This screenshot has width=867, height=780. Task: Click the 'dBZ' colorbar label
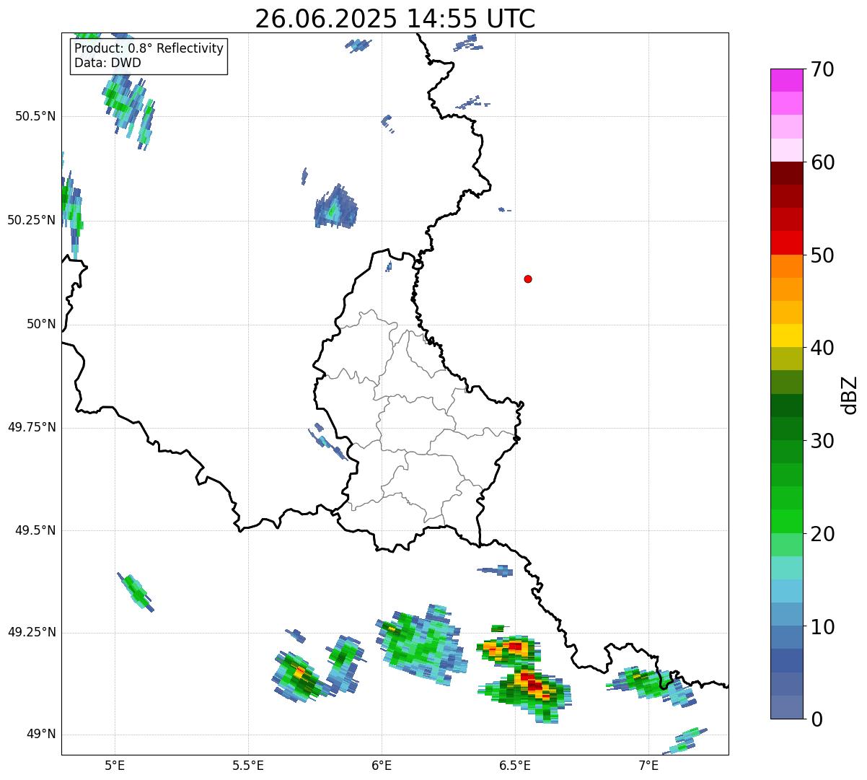click(x=850, y=395)
